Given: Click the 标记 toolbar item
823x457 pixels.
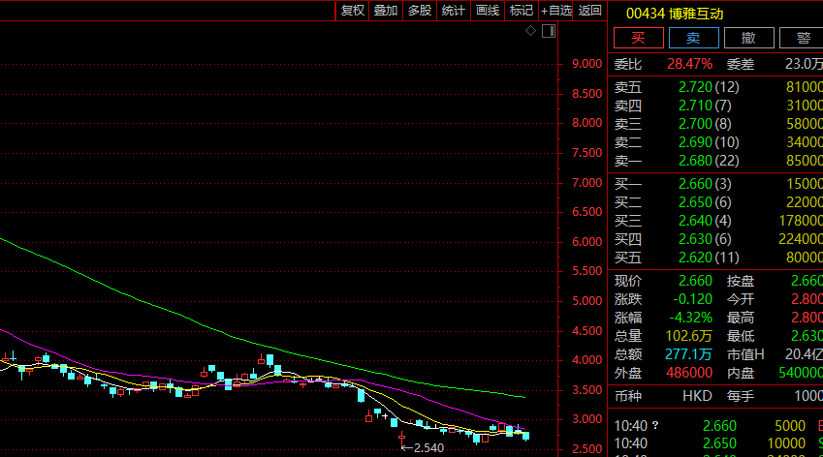Looking at the screenshot, I should [522, 11].
